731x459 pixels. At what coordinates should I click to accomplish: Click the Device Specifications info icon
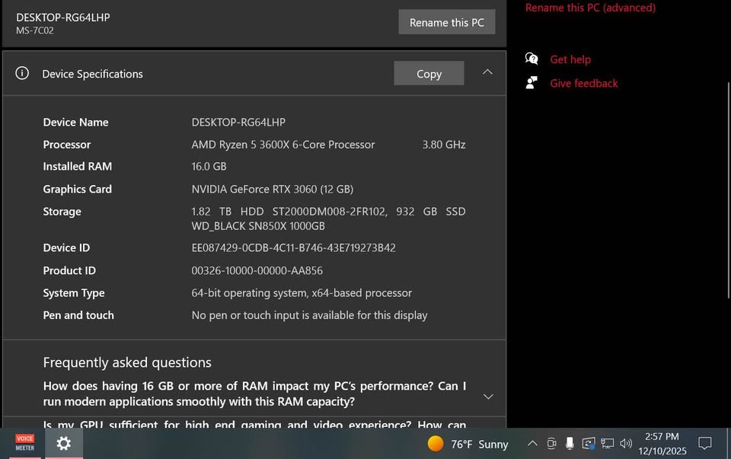[x=22, y=73]
